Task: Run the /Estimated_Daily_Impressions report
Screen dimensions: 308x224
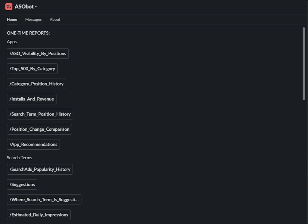Action: click(x=38, y=215)
